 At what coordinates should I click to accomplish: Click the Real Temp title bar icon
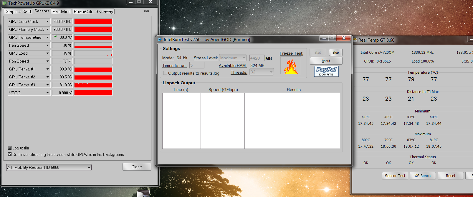355,40
